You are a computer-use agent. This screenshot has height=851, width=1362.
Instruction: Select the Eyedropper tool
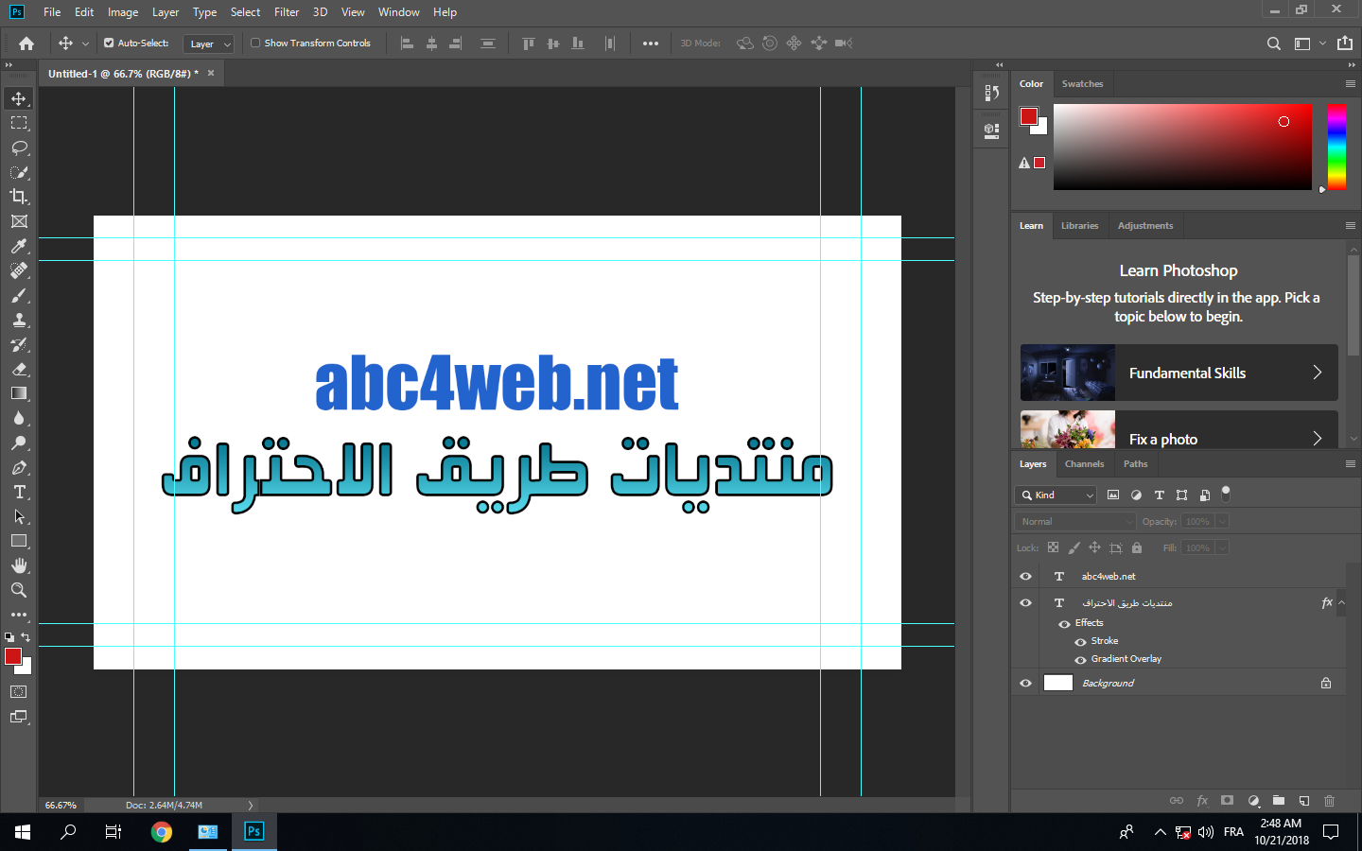19,246
